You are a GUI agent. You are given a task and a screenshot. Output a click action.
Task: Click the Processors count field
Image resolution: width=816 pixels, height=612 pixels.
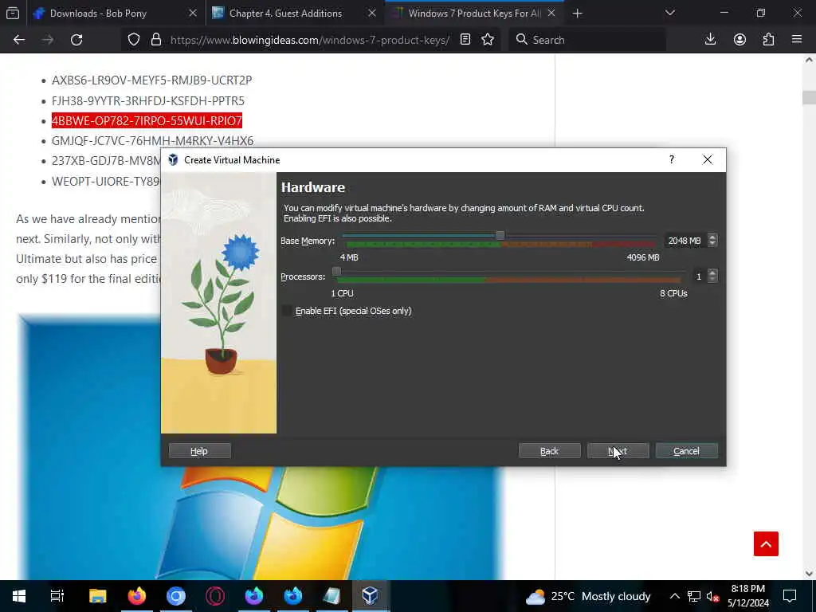[x=699, y=277]
